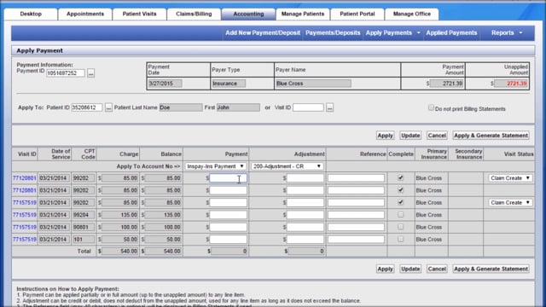Open lookup button beside Payment ID field
546x307 pixels.
[x=91, y=73]
